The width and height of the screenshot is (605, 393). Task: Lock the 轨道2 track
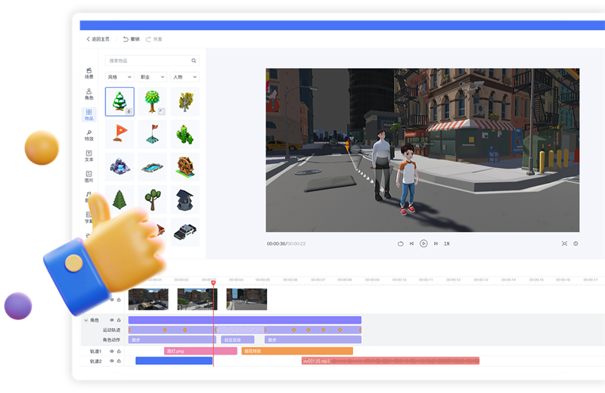(119, 361)
